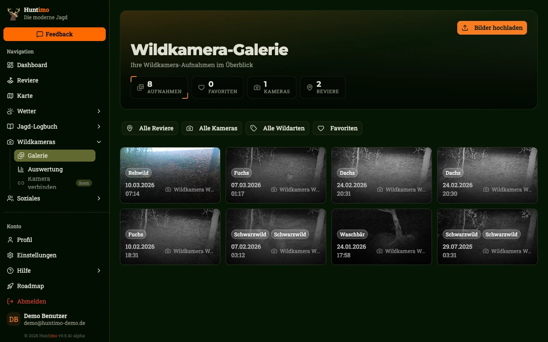Open the Soziales people icon
Viewport: 548px width, 342px height.
[x=9, y=198]
